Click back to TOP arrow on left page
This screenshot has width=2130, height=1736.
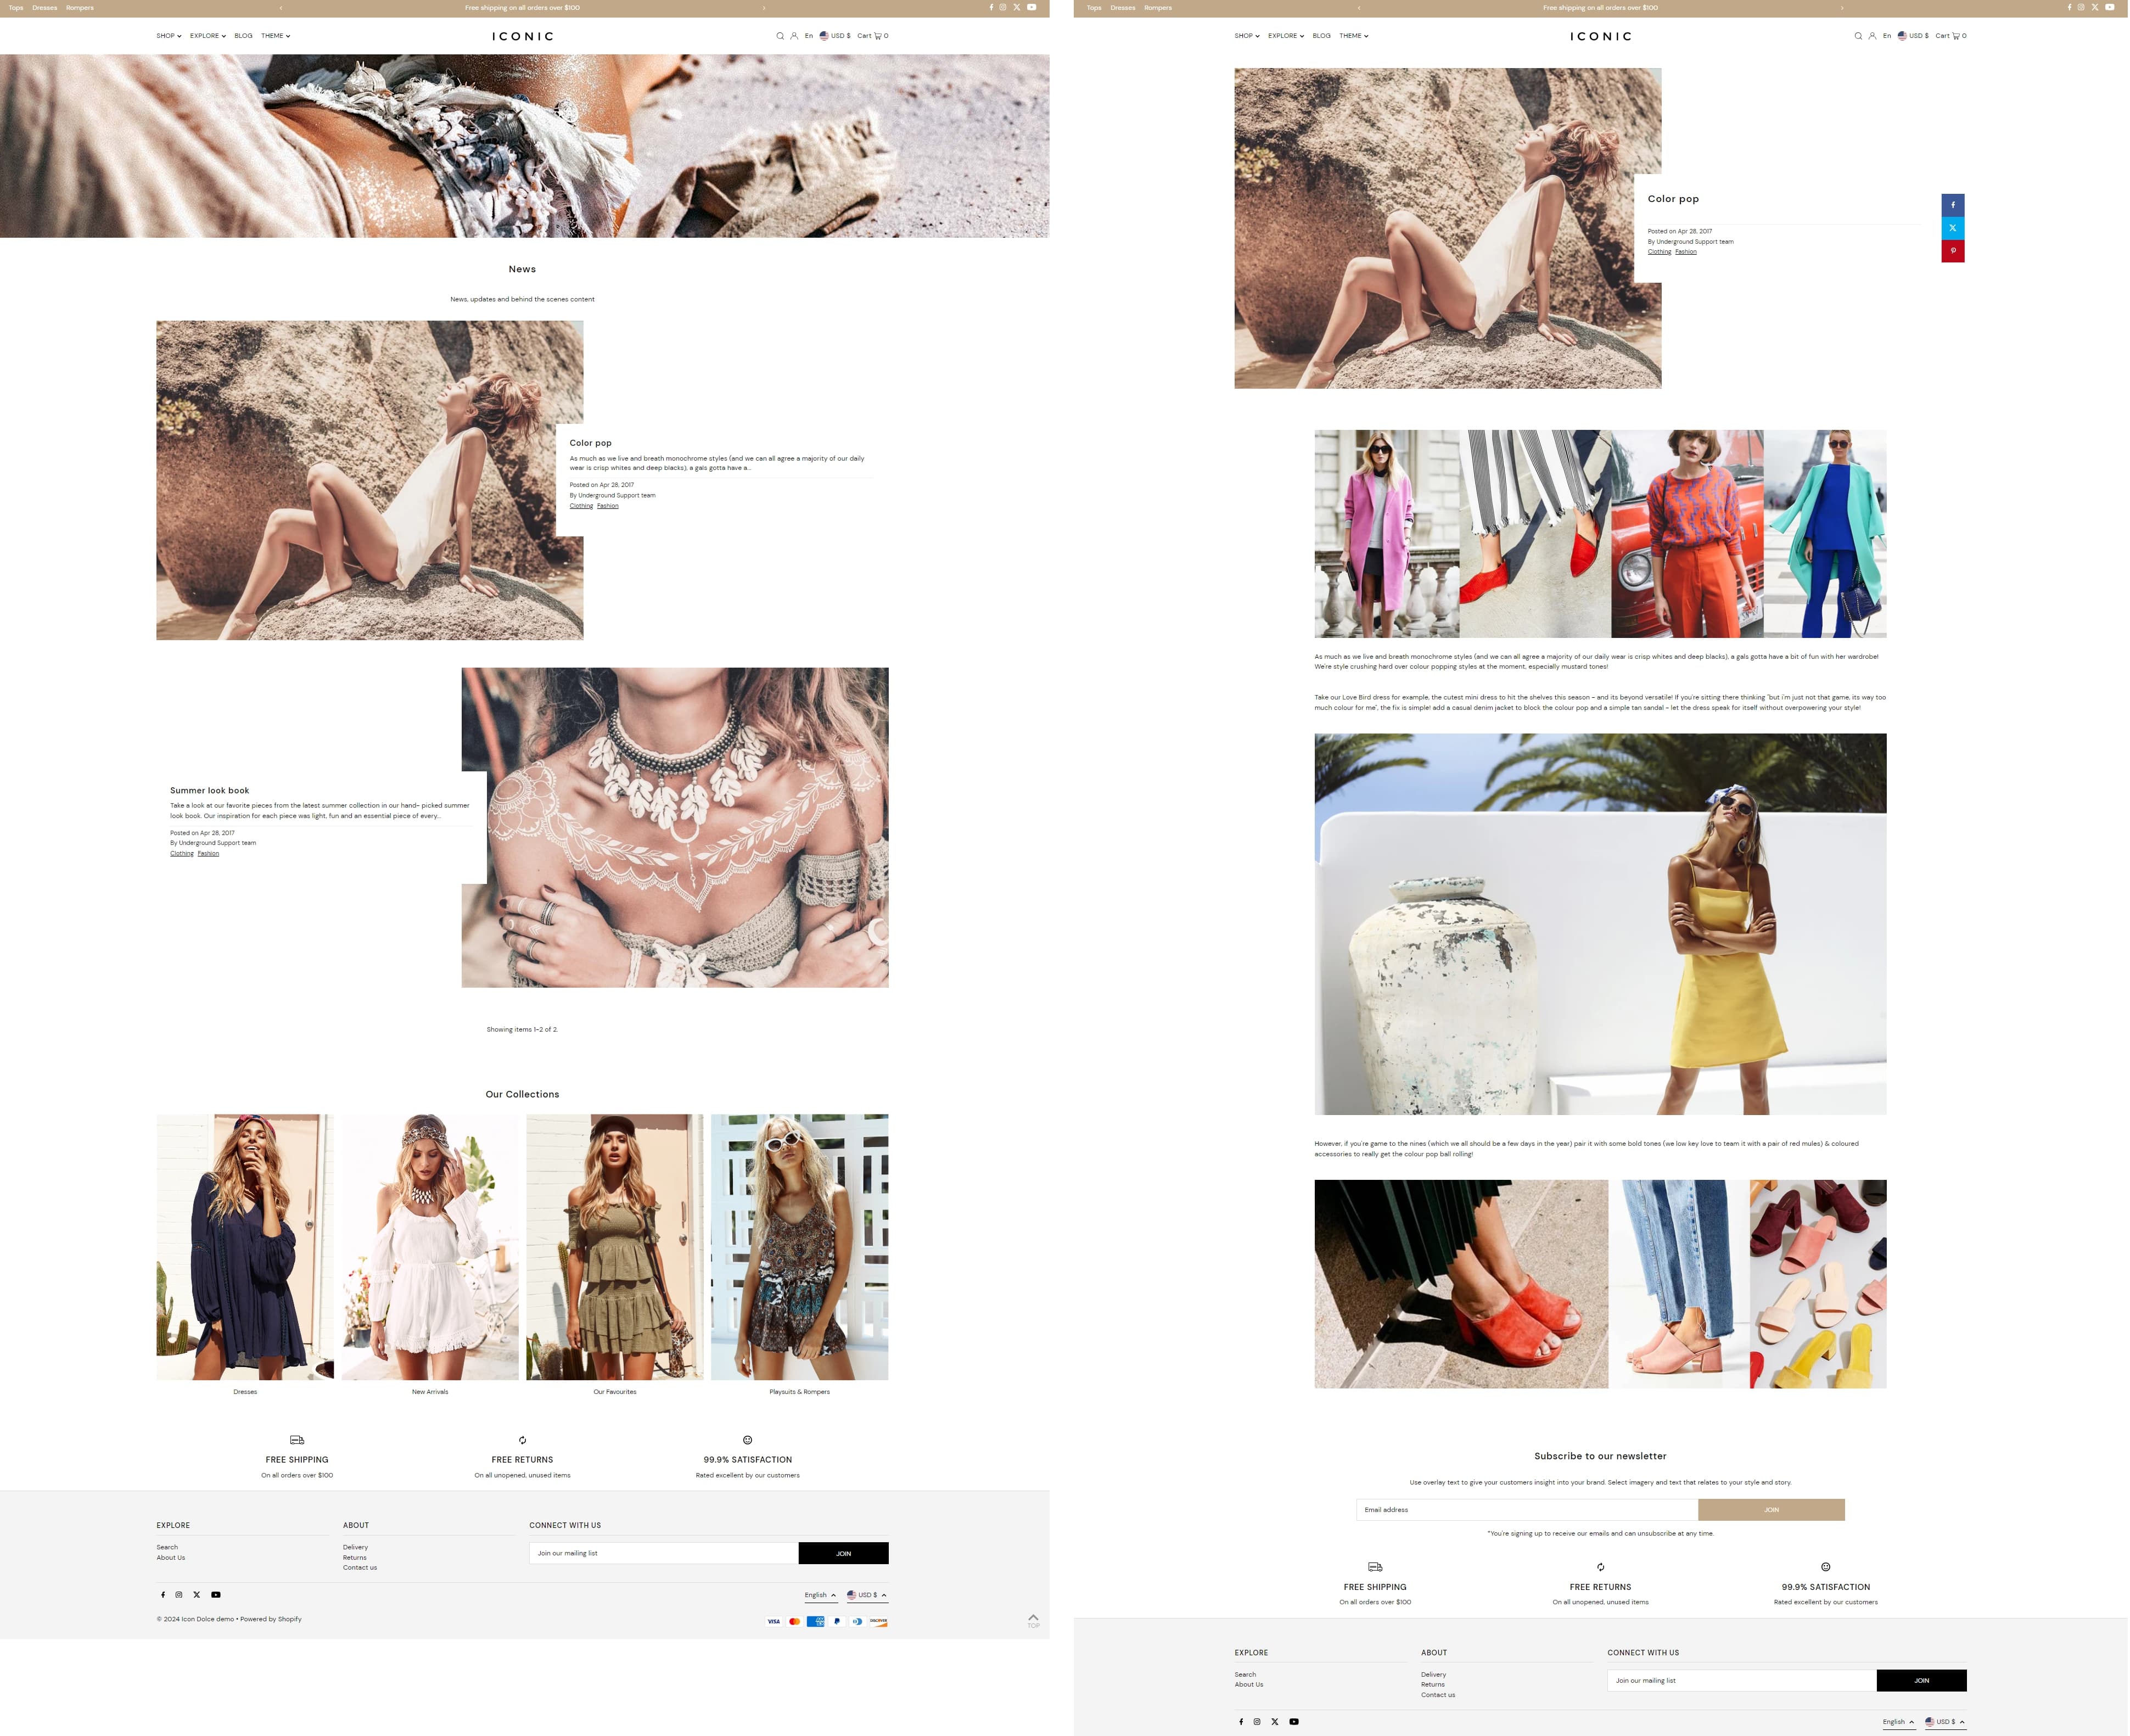click(1033, 1620)
